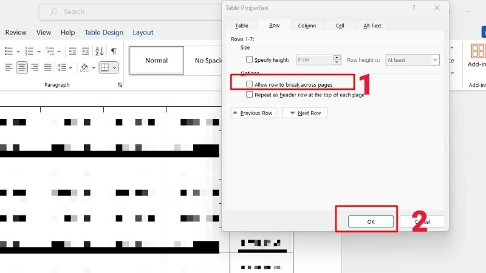Viewport: 486px width, 273px height.
Task: Align paragraph text to the right
Action: coord(35,67)
